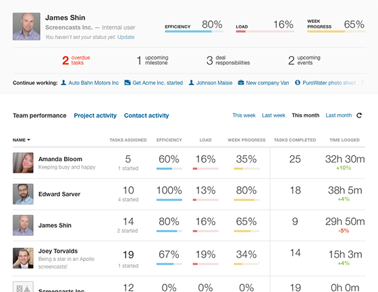Open Amanda Bloom's name
Viewport: 378px width, 292px height.
tap(60, 159)
